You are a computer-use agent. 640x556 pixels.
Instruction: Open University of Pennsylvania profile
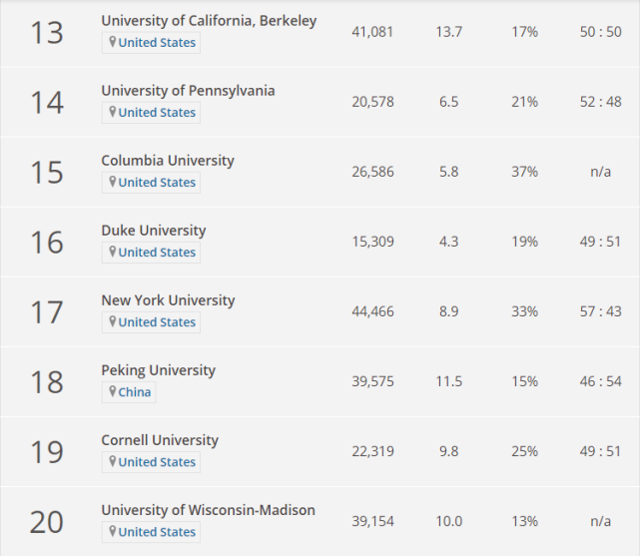coord(188,91)
